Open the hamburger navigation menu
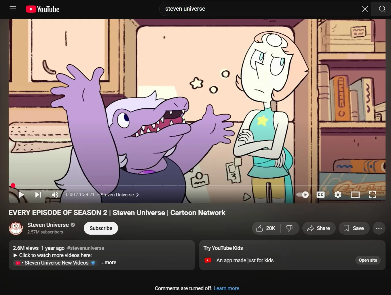Screen dimensions: 391x295 coord(13,9)
